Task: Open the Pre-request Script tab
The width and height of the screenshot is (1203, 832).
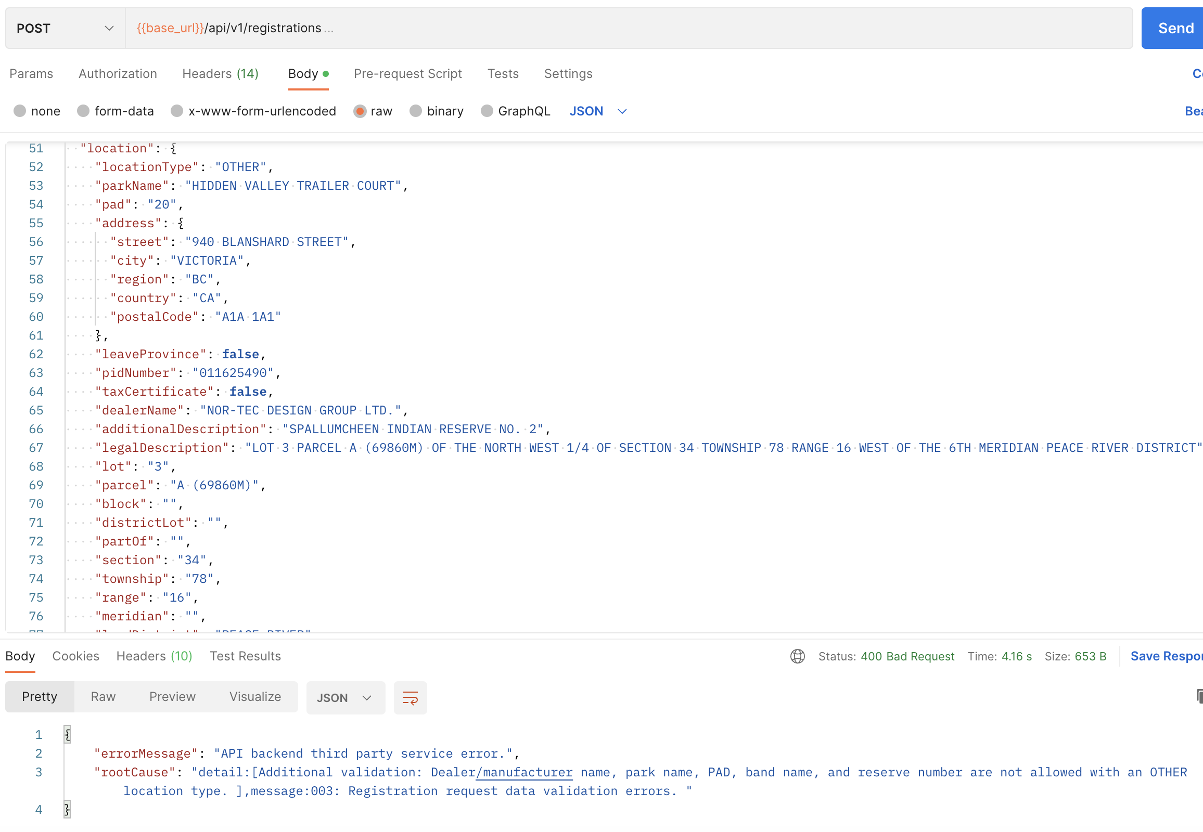Action: [x=408, y=73]
